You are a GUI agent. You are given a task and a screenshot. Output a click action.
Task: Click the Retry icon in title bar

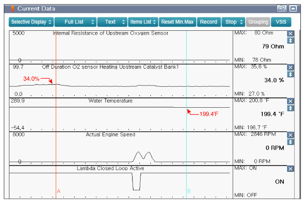pyautogui.click(x=282, y=9)
